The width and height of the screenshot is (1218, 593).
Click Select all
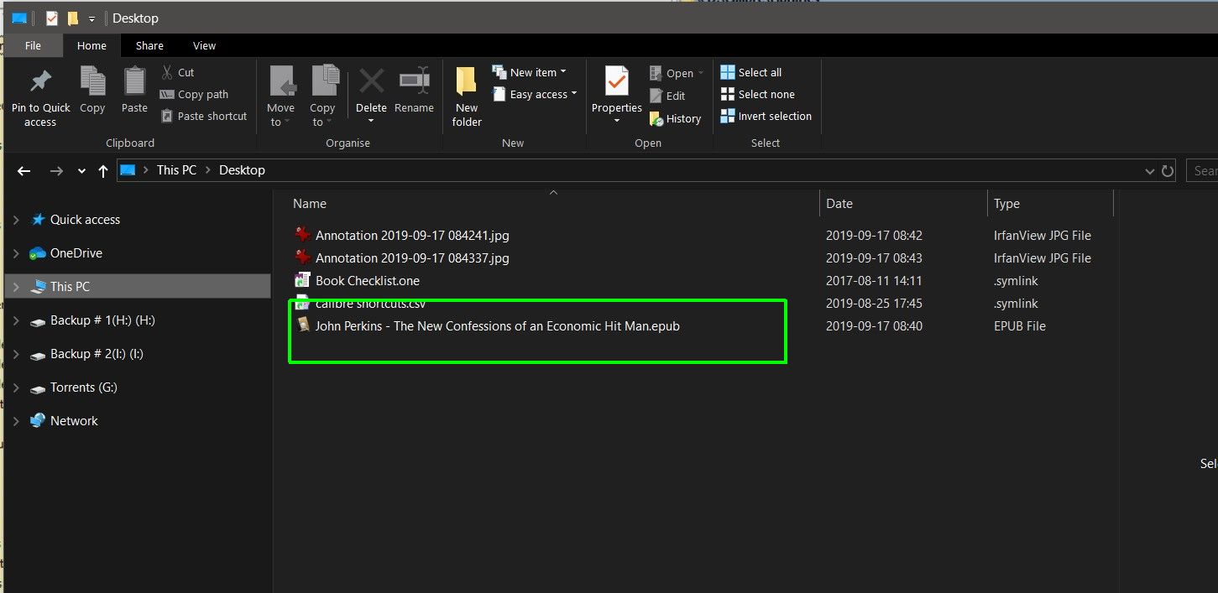click(751, 72)
